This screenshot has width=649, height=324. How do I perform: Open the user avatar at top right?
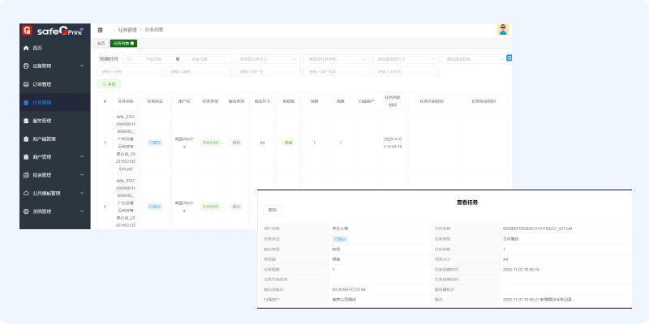503,30
